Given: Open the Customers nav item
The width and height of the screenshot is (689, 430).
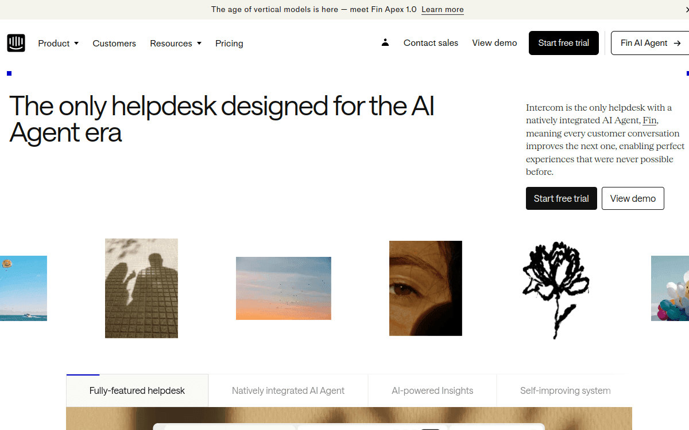Looking at the screenshot, I should [x=114, y=43].
